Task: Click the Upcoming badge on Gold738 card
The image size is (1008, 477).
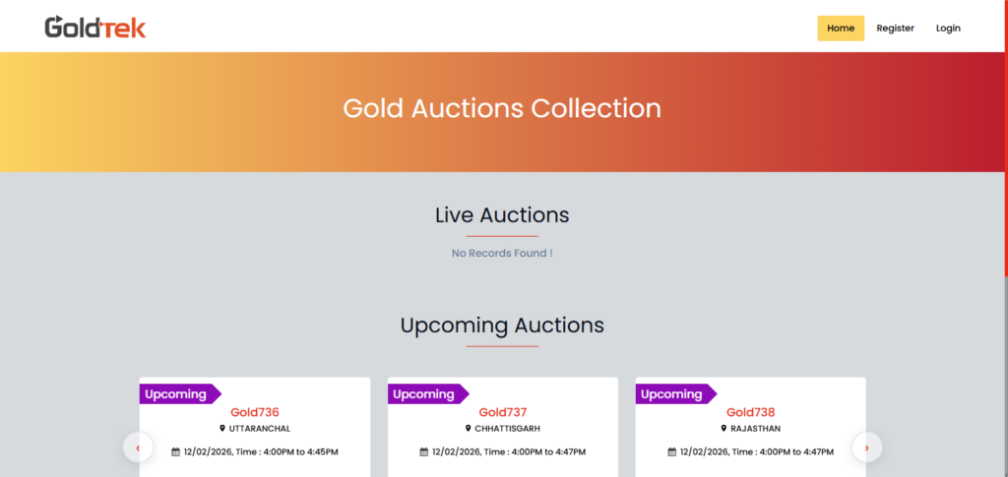Action: click(x=673, y=394)
